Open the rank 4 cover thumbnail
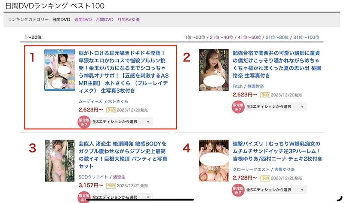344x203 pixels. click(x=214, y=161)
